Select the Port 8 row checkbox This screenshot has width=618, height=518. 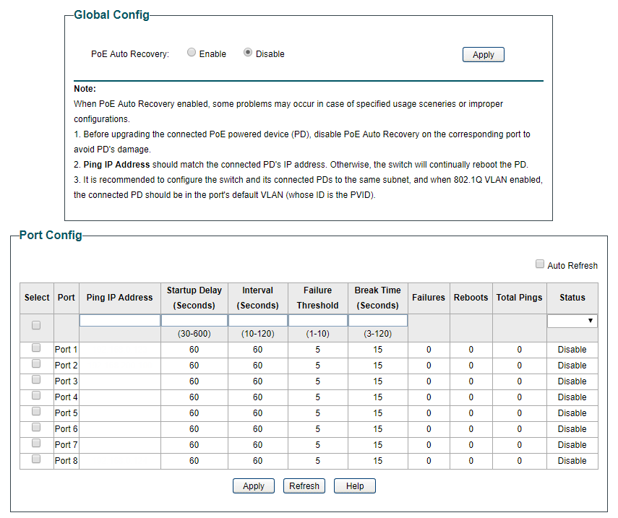36,459
